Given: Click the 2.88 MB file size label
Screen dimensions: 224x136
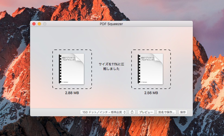Looking at the screenshot, I should click(x=72, y=93).
